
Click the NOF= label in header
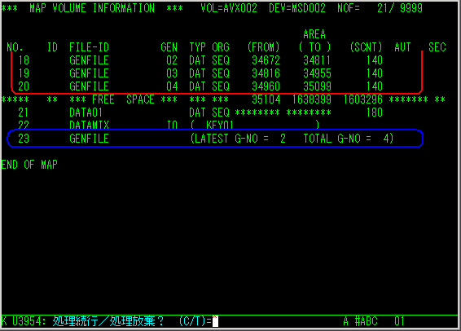349,8
